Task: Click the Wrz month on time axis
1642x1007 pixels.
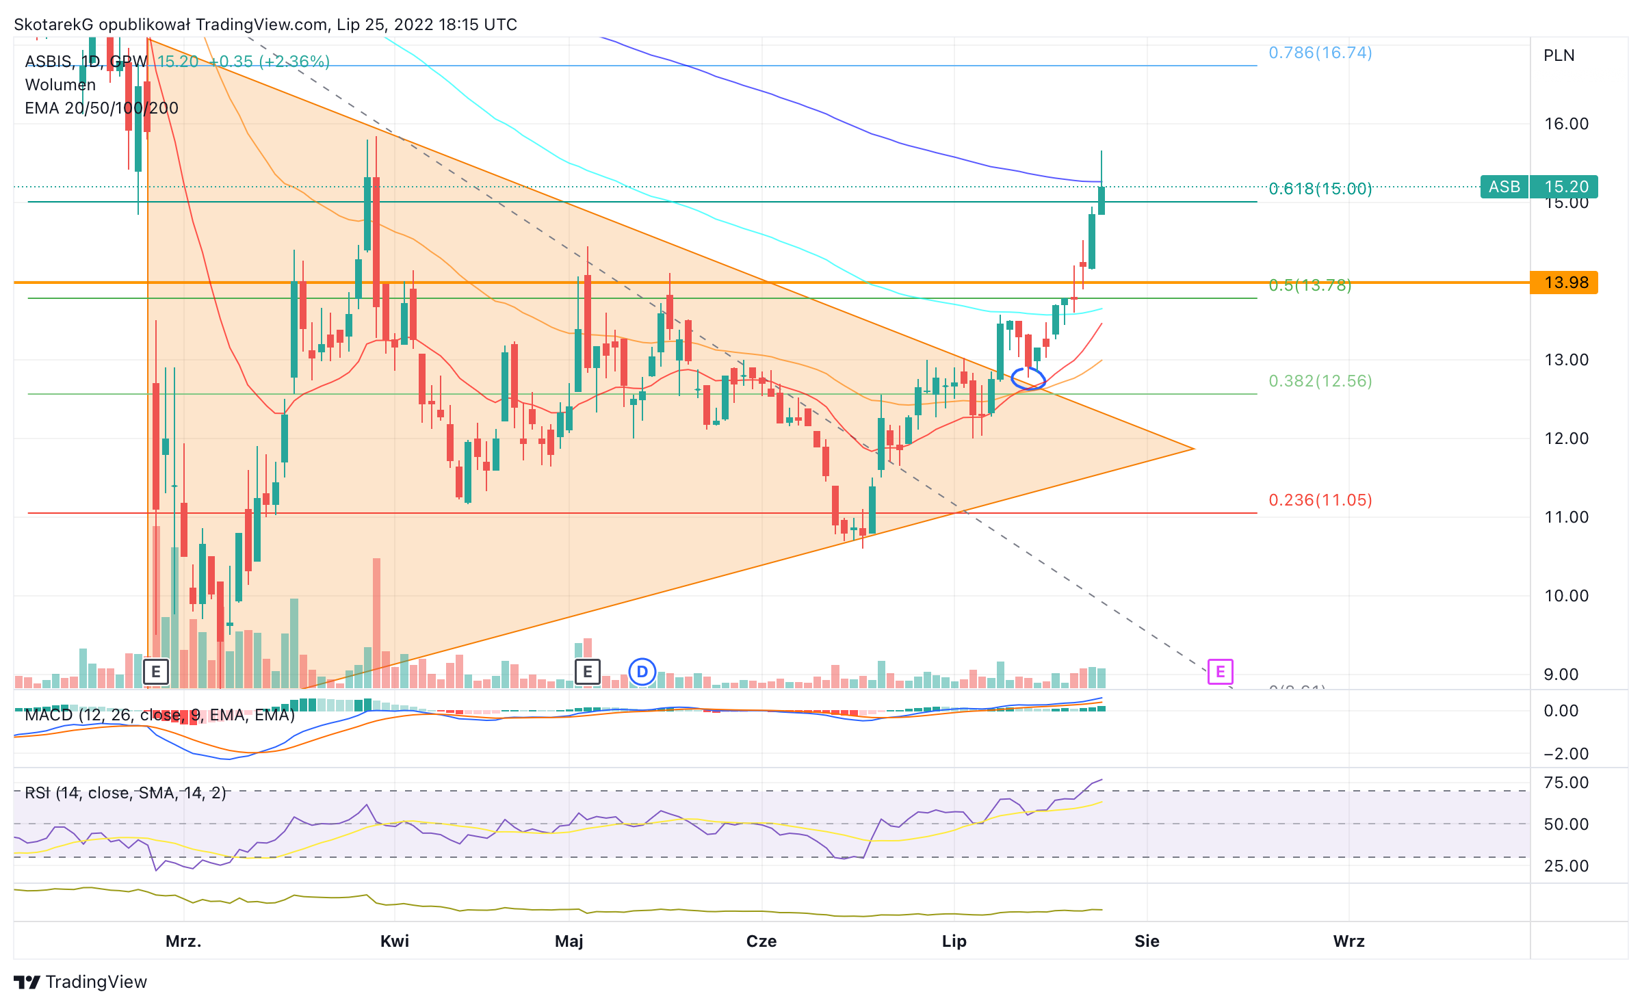Action: [1349, 941]
